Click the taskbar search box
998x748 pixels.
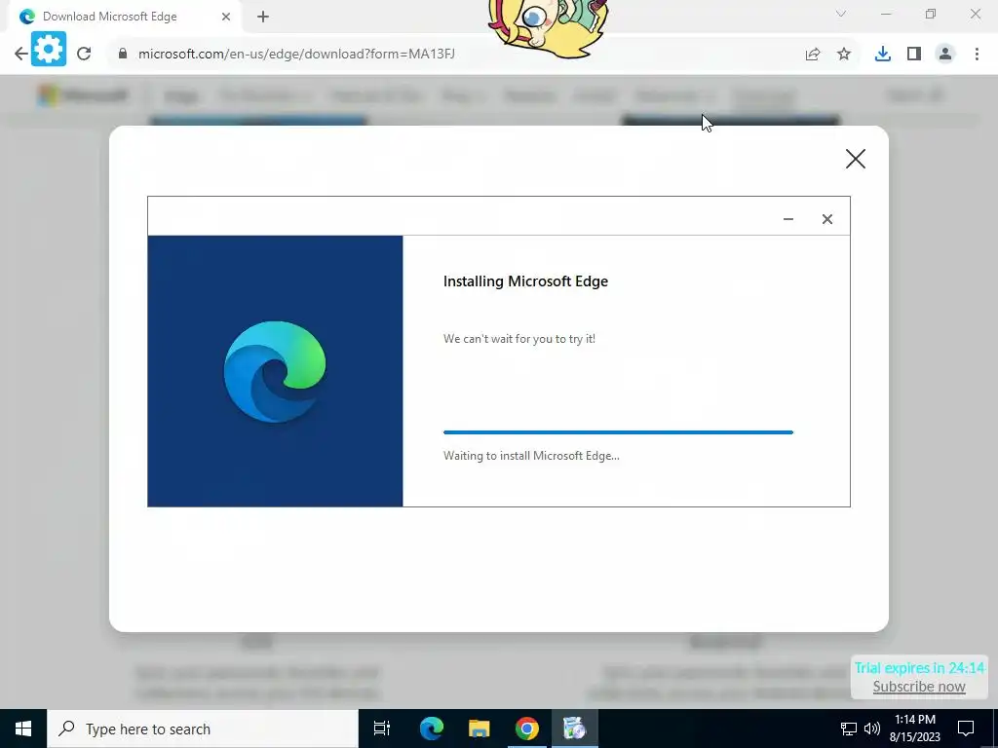[203, 729]
